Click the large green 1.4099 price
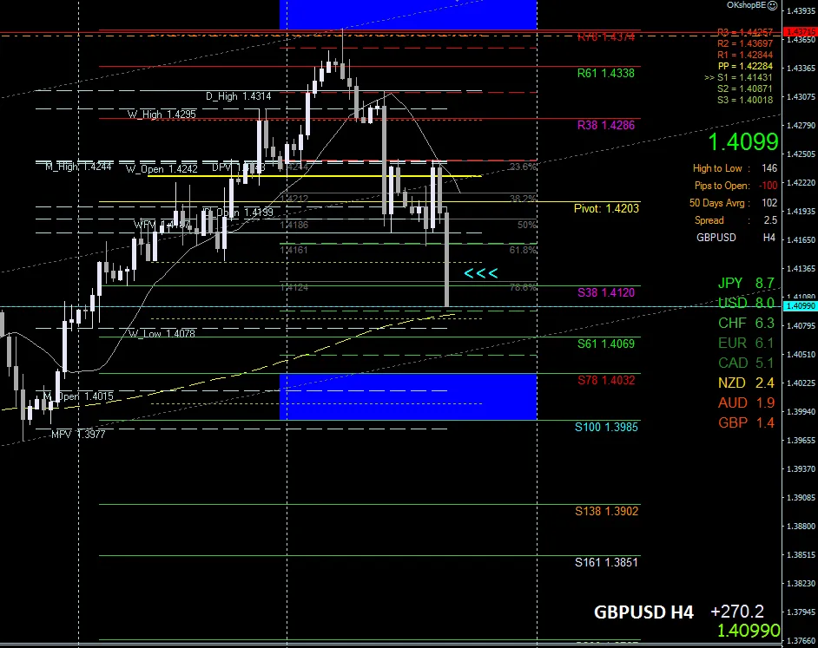 pos(742,141)
